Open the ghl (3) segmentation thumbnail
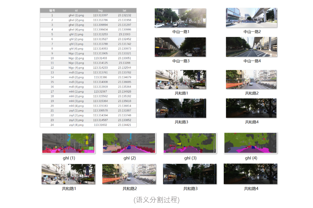The width and height of the screenshot is (313, 208). click(x=190, y=143)
